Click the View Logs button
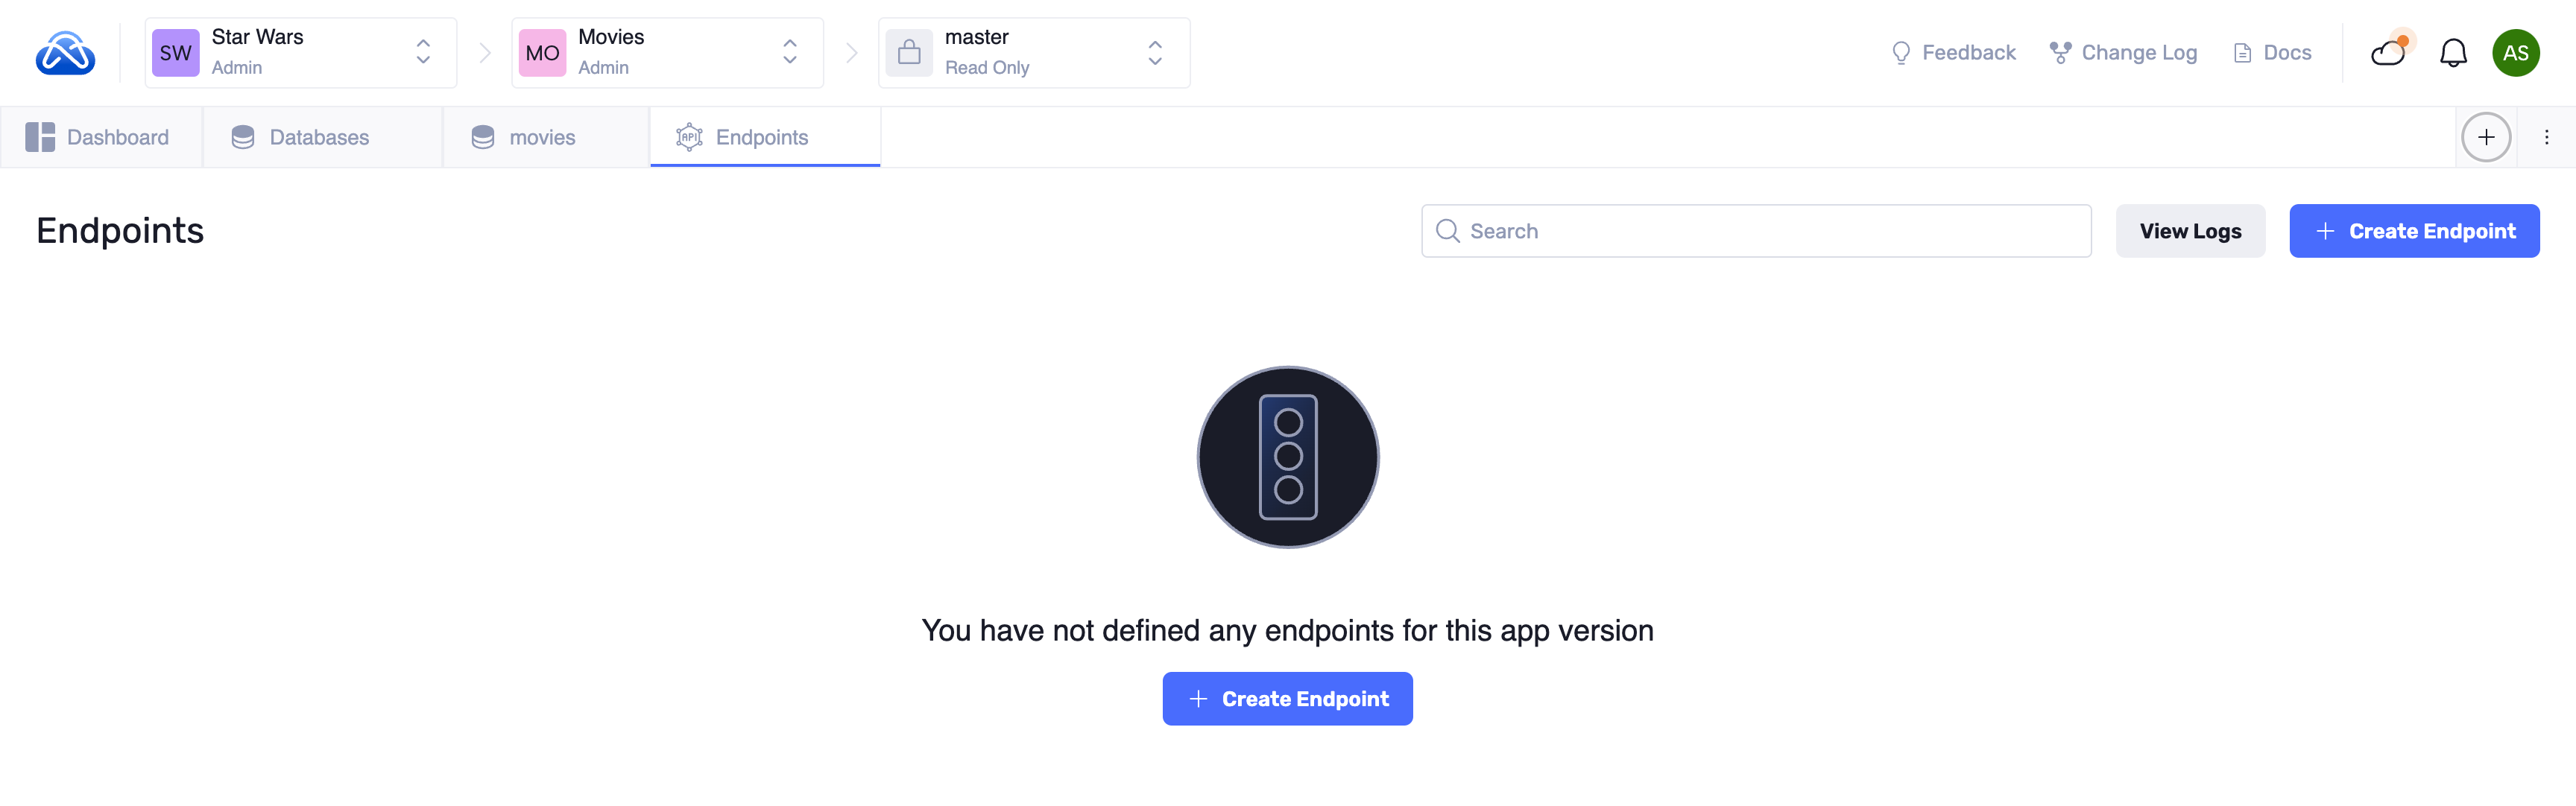Viewport: 2576px width, 806px height. point(2190,231)
